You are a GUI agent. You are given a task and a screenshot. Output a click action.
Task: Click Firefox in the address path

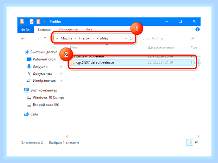pyautogui.click(x=84, y=38)
